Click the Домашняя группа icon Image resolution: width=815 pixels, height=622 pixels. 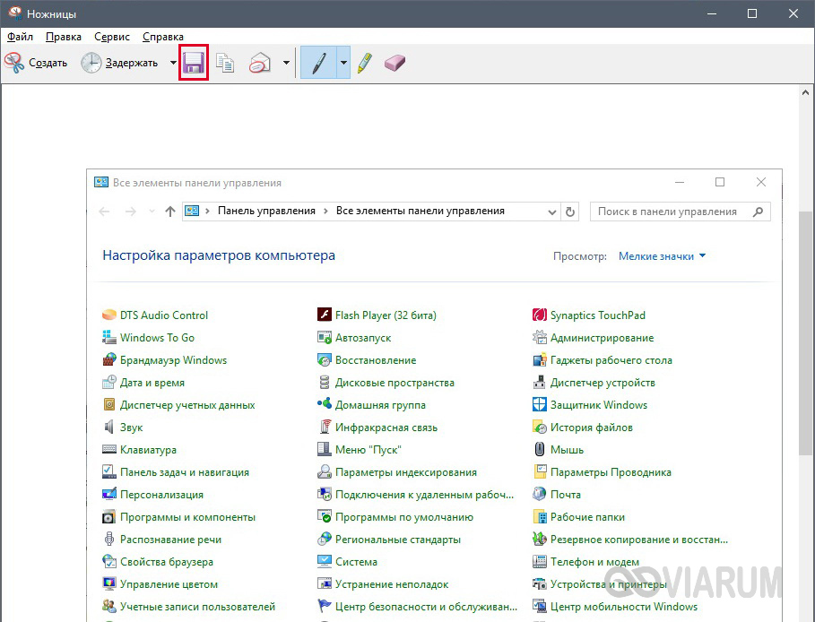325,404
